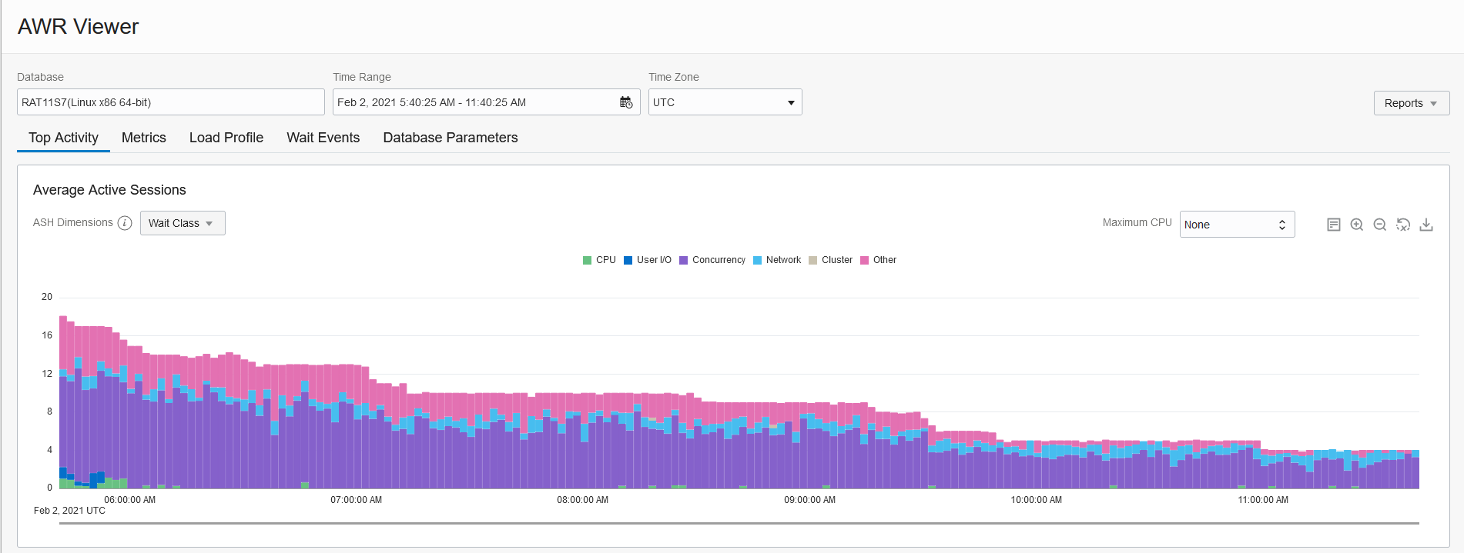
Task: Click the chart zoom in icon
Action: (1357, 225)
